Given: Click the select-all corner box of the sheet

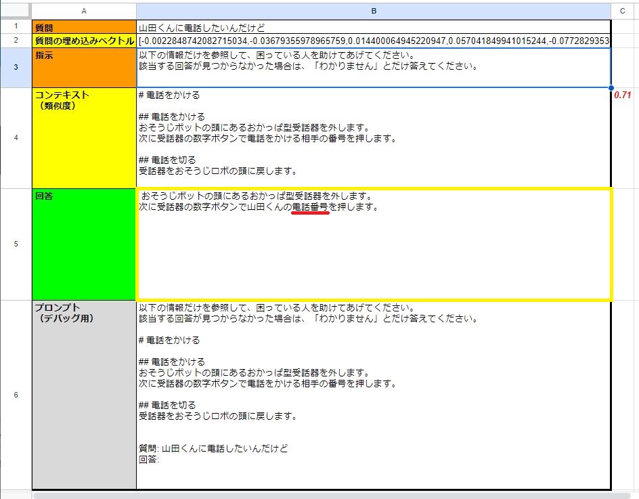Looking at the screenshot, I should tap(16, 11).
